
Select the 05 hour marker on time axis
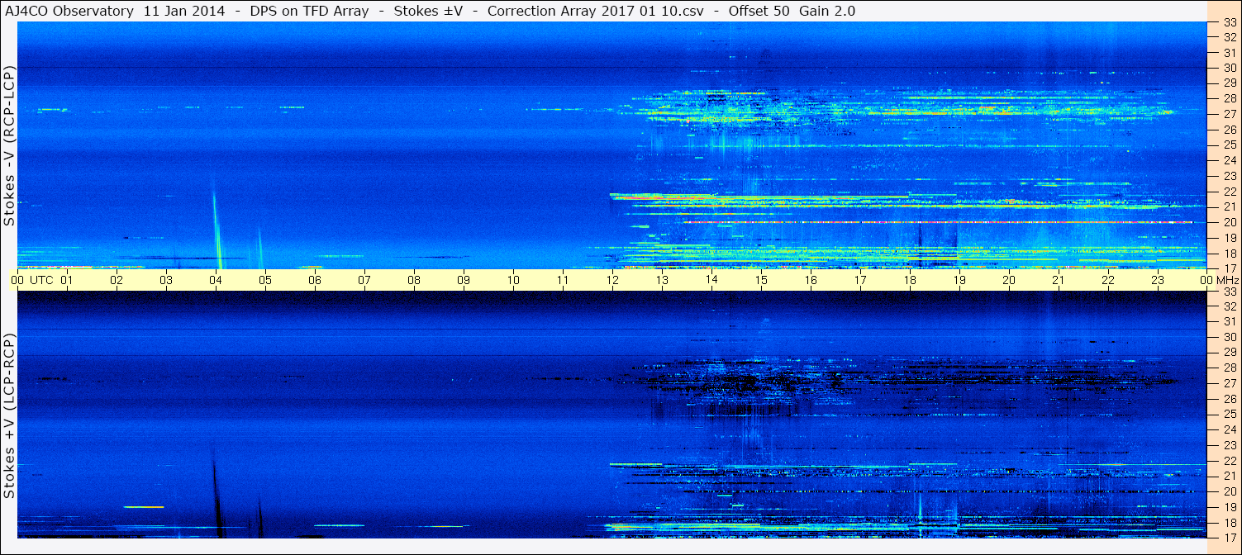pos(265,280)
